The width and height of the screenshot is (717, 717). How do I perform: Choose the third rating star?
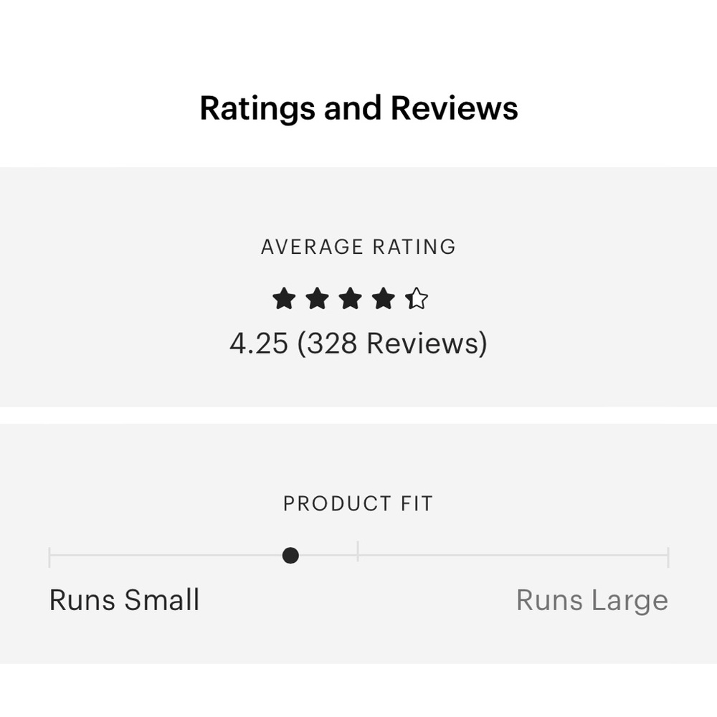(x=350, y=299)
